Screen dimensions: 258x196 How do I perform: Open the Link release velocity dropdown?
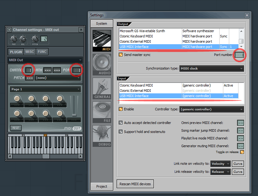(221, 172)
